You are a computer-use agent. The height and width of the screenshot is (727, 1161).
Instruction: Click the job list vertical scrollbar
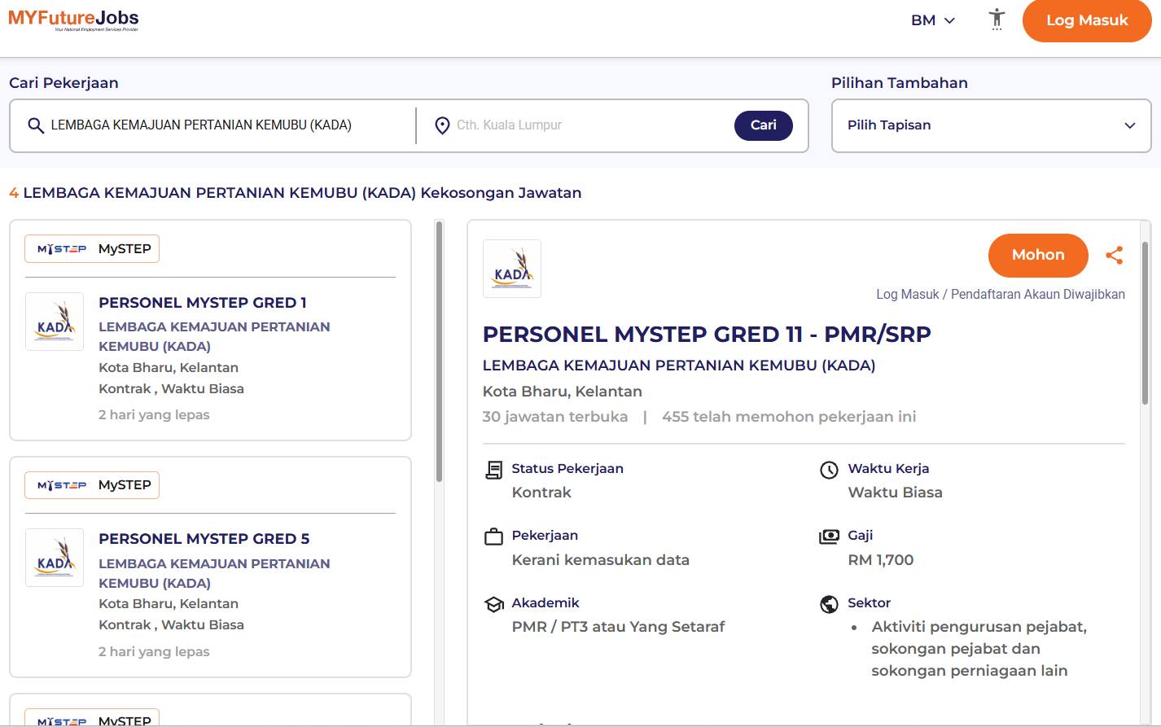click(x=439, y=352)
